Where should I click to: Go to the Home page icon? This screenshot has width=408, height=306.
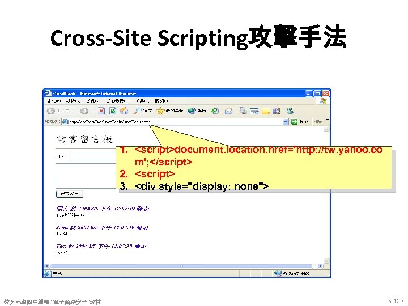(124, 111)
